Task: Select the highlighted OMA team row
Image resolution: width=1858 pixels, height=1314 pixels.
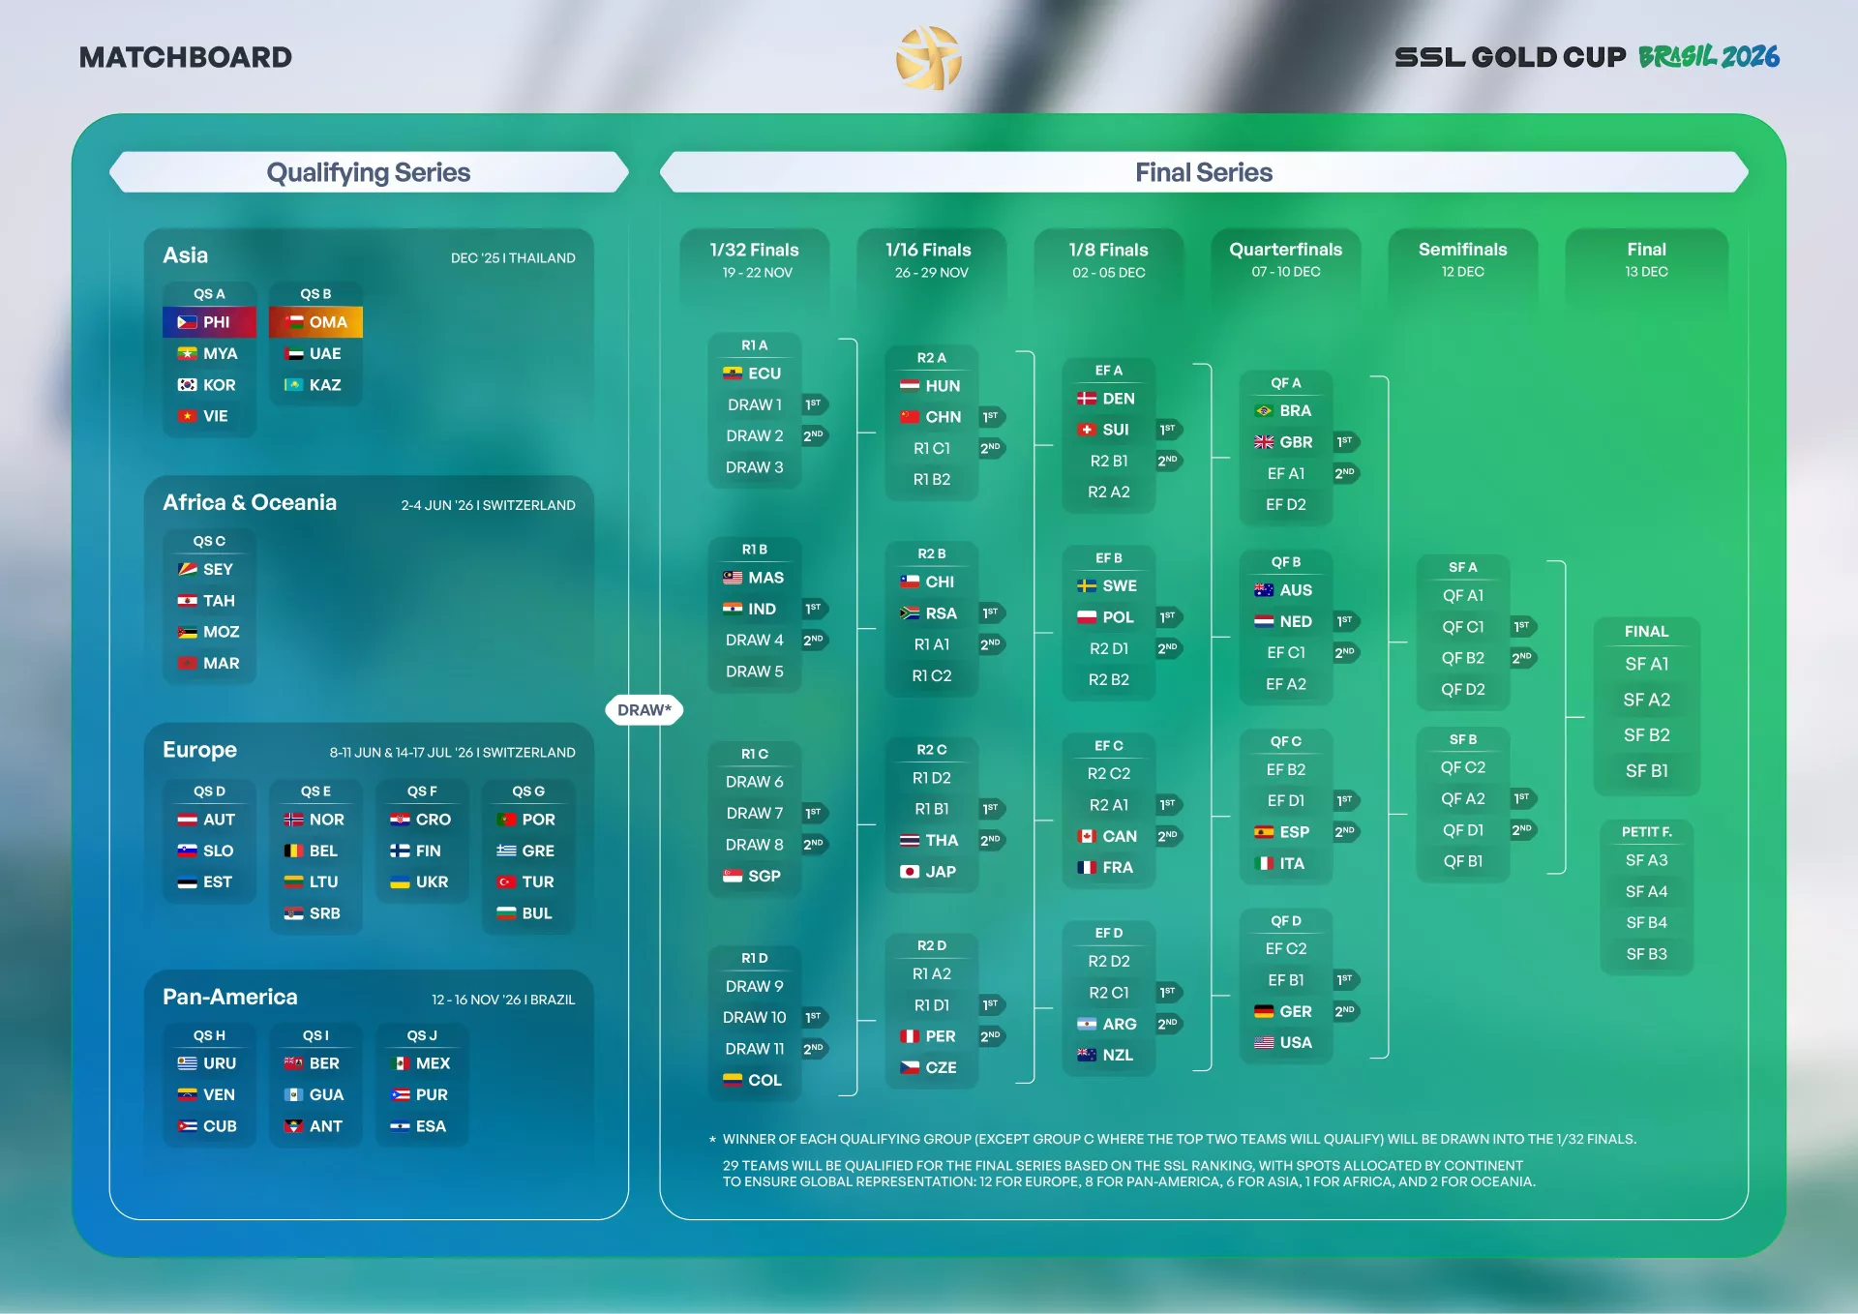Action: 315,322
